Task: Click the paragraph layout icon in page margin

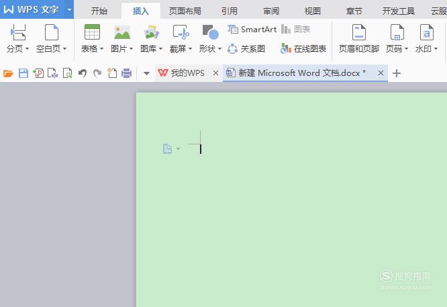Action: (x=167, y=148)
